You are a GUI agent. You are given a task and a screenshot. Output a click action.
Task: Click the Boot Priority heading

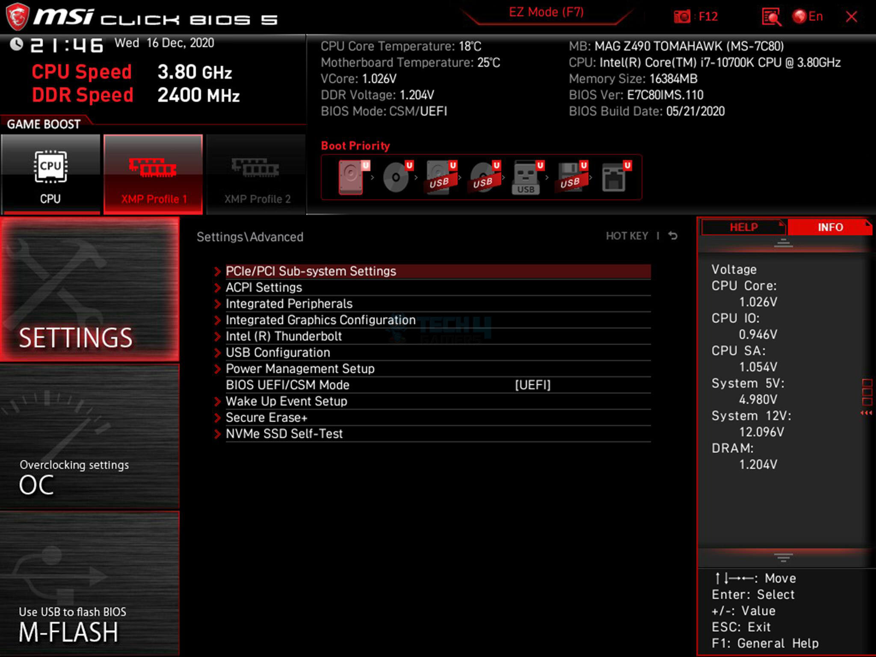tap(355, 146)
